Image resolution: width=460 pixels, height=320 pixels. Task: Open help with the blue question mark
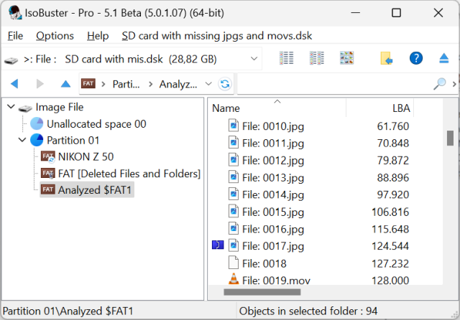pyautogui.click(x=416, y=58)
